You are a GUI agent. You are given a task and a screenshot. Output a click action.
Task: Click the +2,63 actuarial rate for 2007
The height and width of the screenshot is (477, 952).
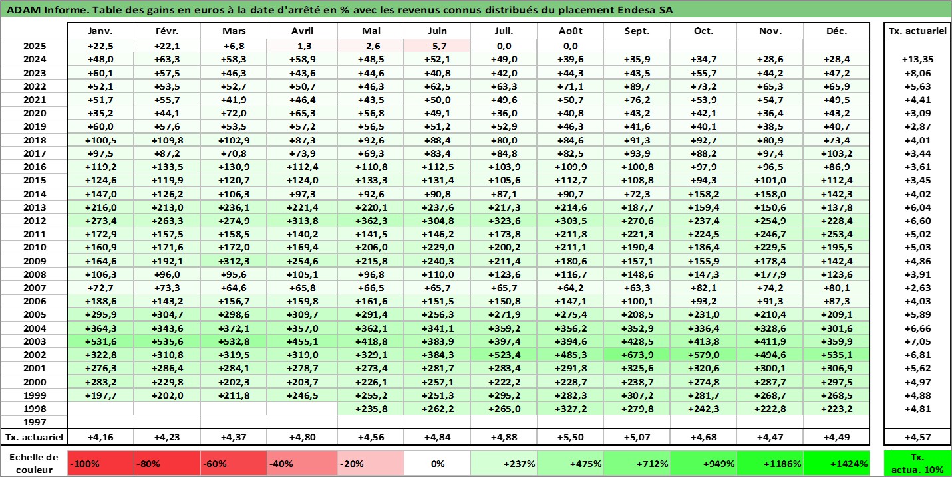(x=917, y=288)
